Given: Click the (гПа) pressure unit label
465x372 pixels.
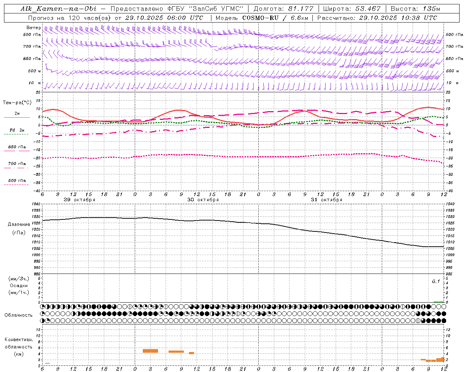Looking at the screenshot, I should pos(19,233).
